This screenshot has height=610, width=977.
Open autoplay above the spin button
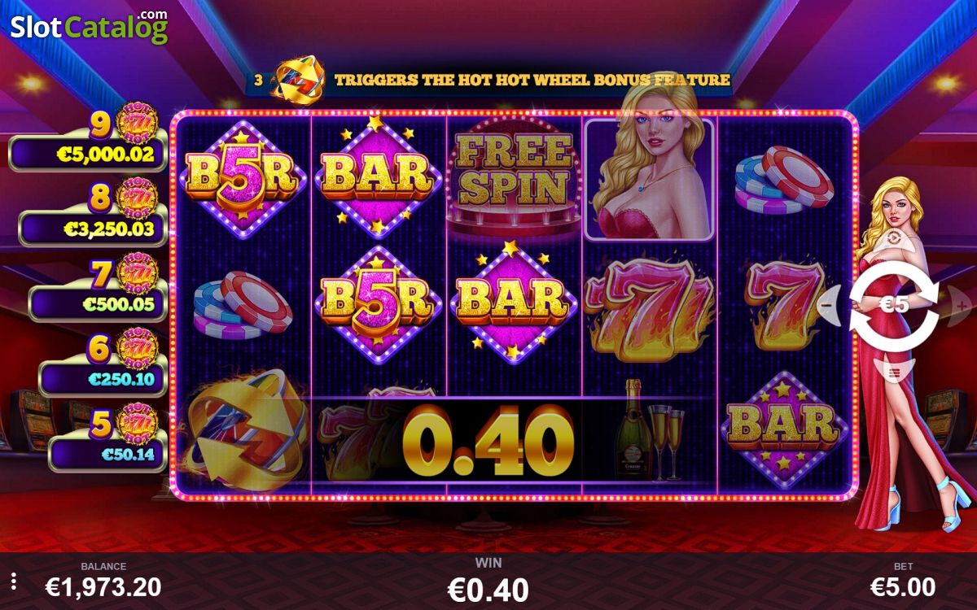[895, 238]
